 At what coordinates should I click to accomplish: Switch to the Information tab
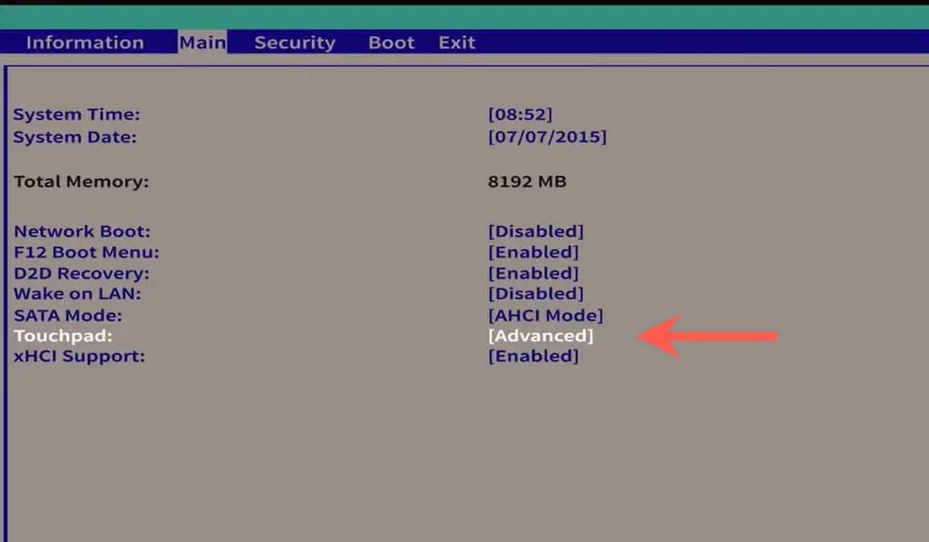[84, 42]
